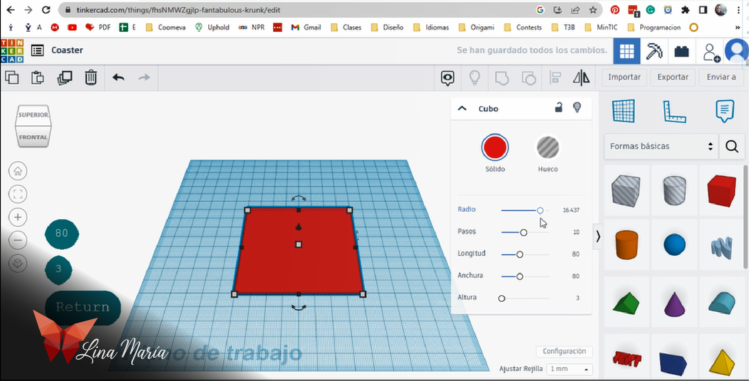Select the hollow striped cylinder shape
The height and width of the screenshot is (381, 749).
674,191
